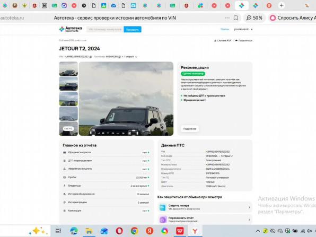The width and height of the screenshot is (316, 237).
Task: Open the Владельцы row
Action: click(x=106, y=186)
